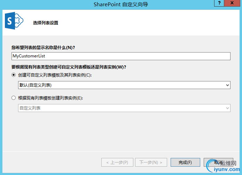
Task: Open the disabled 自定义列表 combo box
Action: point(124,108)
